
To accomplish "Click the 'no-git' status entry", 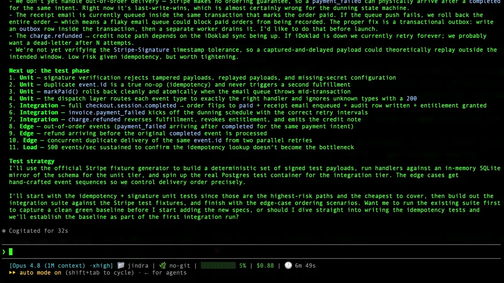I will pos(180,266).
